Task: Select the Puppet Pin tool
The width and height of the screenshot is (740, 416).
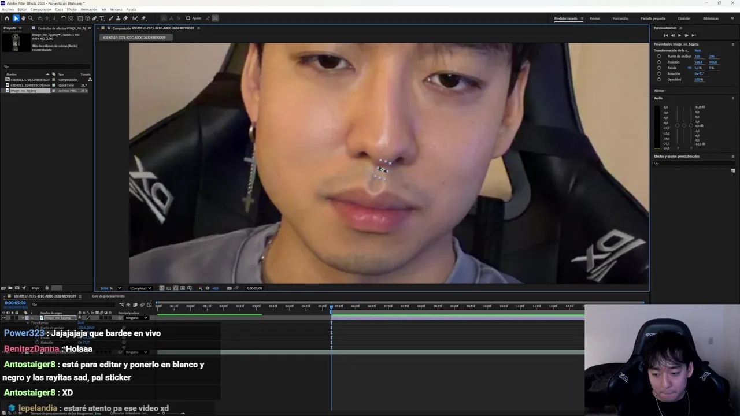Action: (x=143, y=18)
